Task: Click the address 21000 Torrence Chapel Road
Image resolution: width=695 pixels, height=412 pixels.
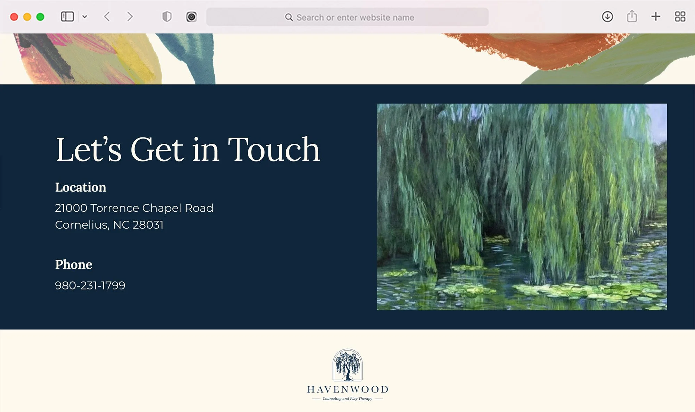Action: (134, 208)
